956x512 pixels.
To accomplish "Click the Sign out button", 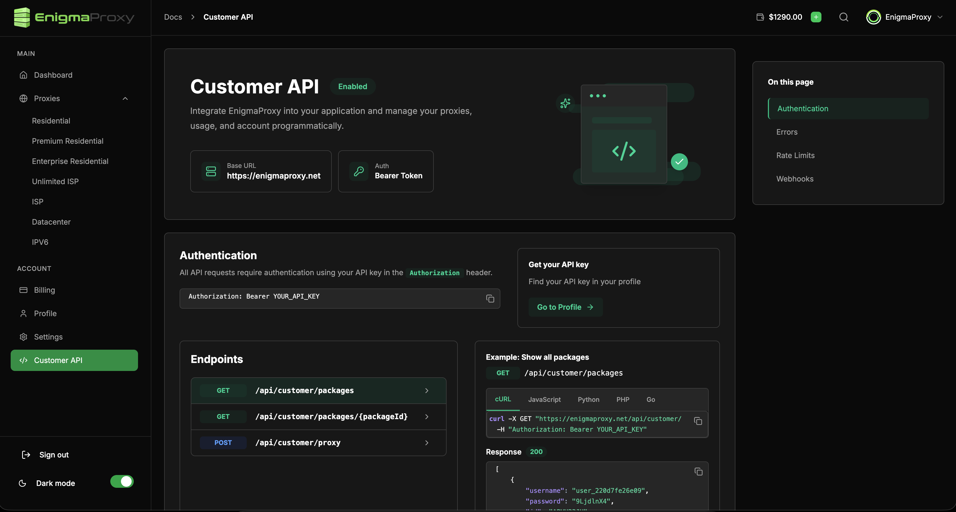I will [45, 455].
